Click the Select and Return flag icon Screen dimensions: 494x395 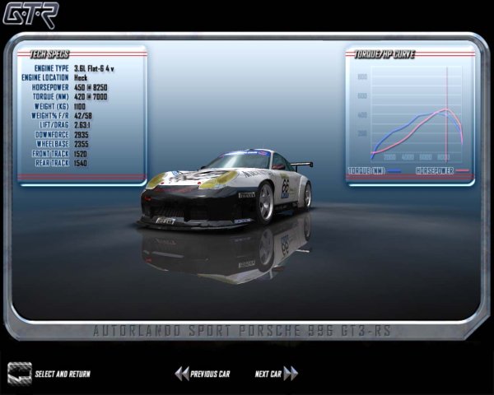point(19,373)
